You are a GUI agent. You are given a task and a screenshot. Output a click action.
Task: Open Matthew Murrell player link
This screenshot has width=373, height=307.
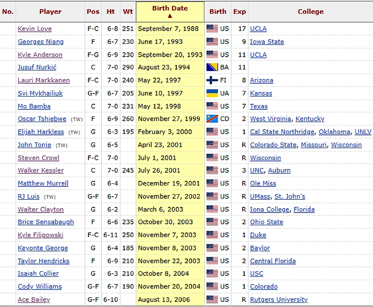[43, 183]
